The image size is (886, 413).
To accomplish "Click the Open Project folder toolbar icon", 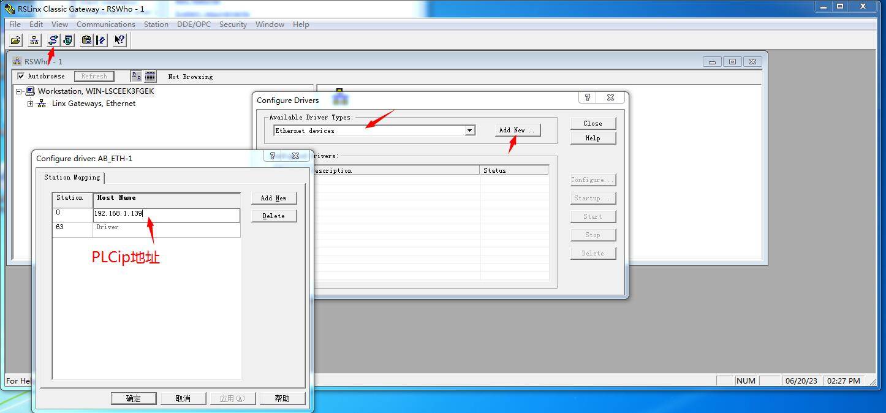I will click(16, 40).
